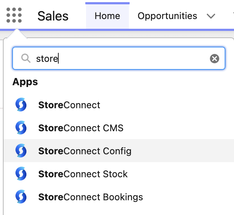Image resolution: width=234 pixels, height=215 pixels.
Task: Expand the Opportunities tab dropdown chevron
Action: [211, 16]
